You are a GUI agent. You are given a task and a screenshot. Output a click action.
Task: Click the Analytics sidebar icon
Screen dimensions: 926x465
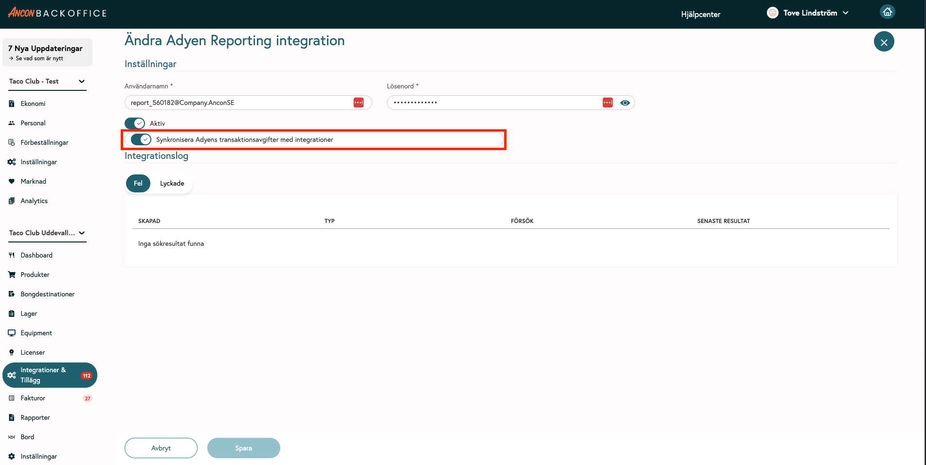click(x=12, y=201)
